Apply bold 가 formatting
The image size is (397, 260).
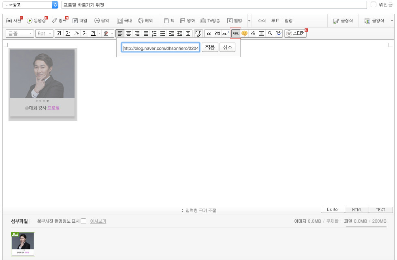pyautogui.click(x=59, y=33)
